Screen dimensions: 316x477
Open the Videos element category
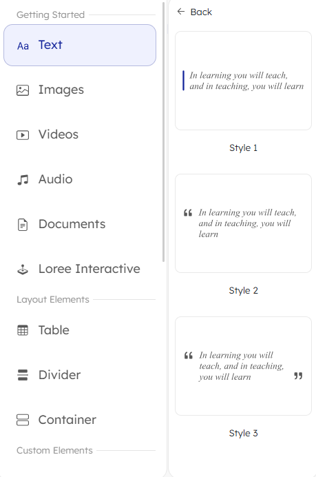click(80, 134)
